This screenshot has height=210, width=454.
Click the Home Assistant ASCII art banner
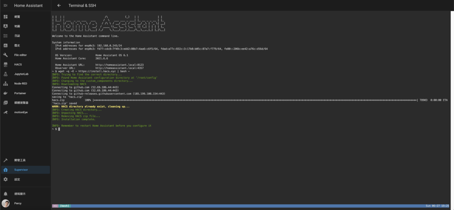[109, 23]
